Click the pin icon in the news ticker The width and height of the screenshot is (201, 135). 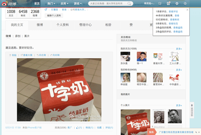[x=196, y=132]
